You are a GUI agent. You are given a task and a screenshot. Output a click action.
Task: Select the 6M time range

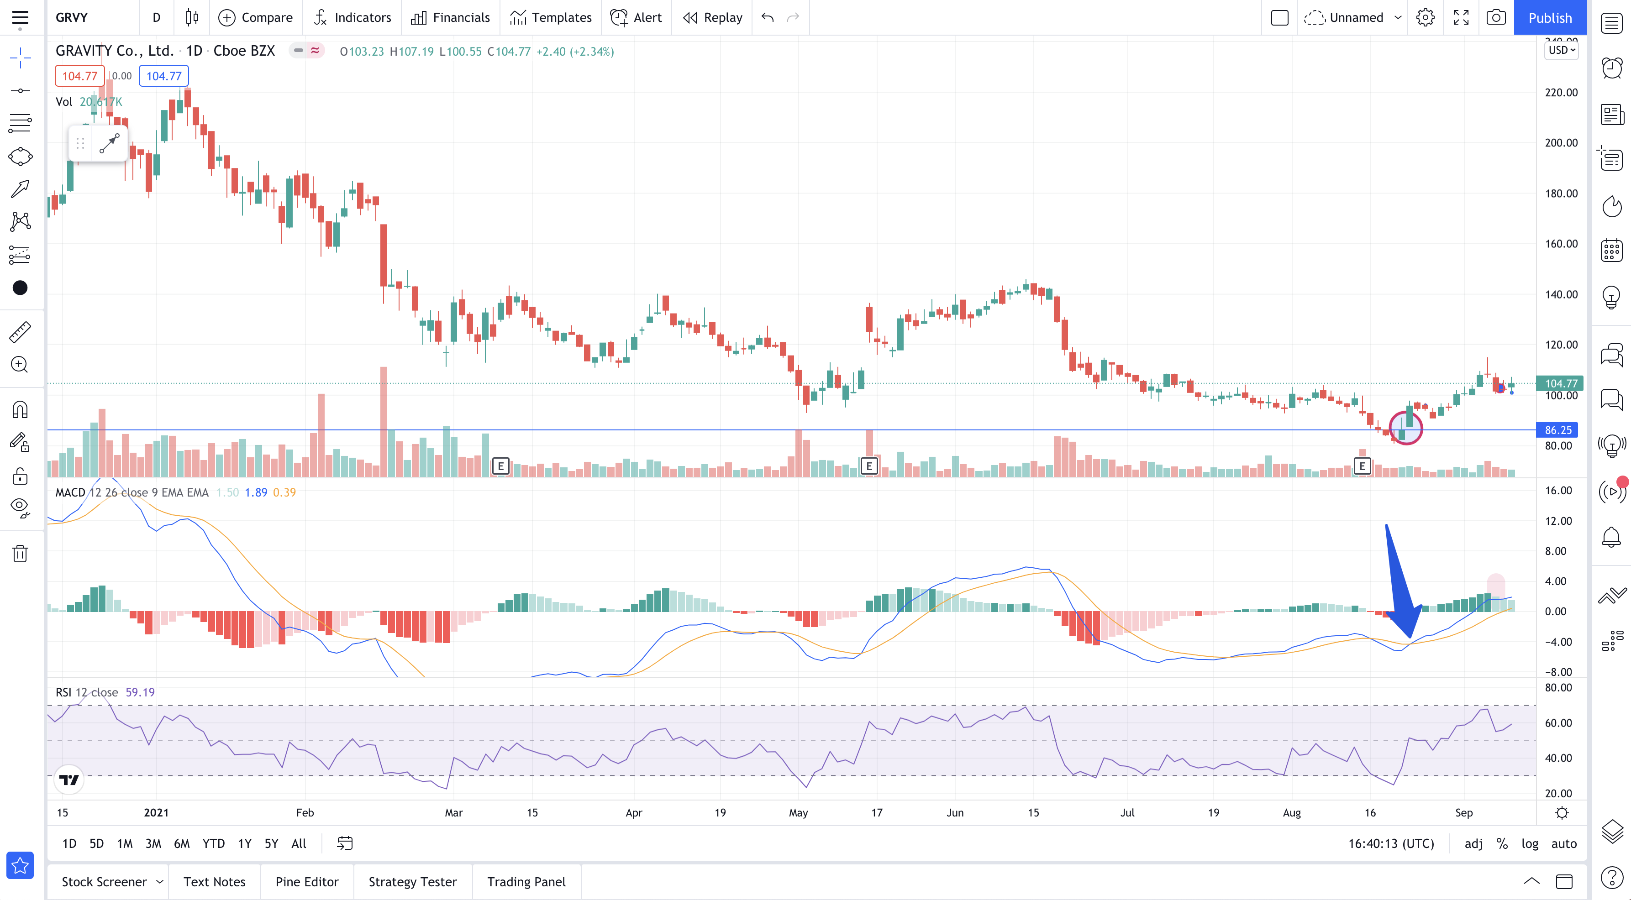tap(181, 843)
